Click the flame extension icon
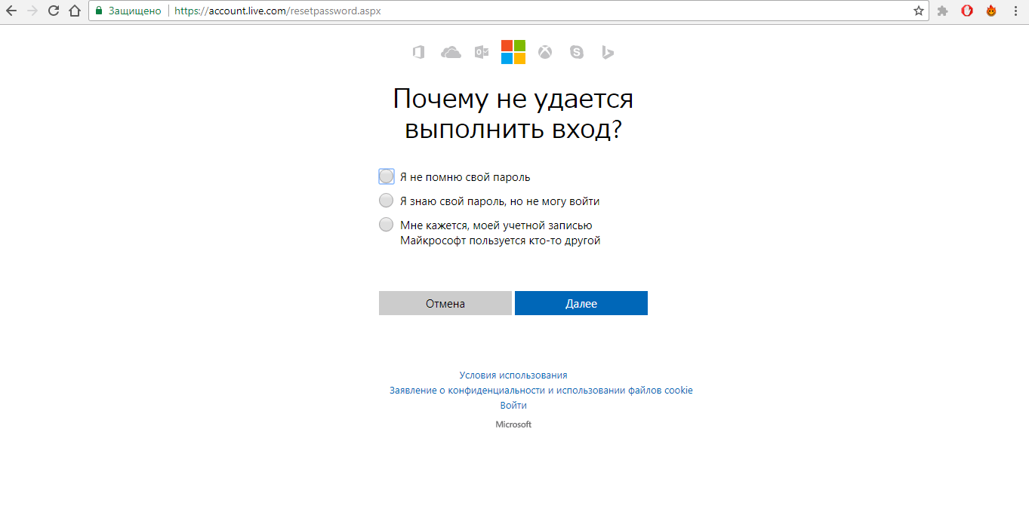Screen dimensions: 1029x521 click(991, 11)
